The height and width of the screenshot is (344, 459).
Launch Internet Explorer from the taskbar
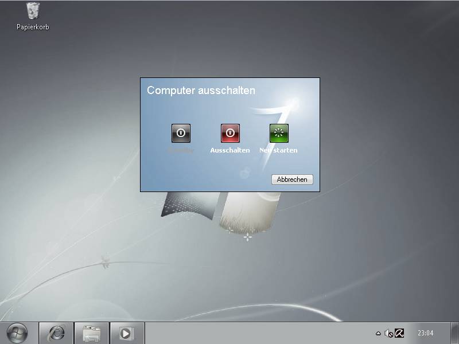56,333
